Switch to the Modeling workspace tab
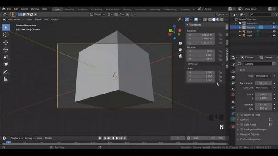 69,10
